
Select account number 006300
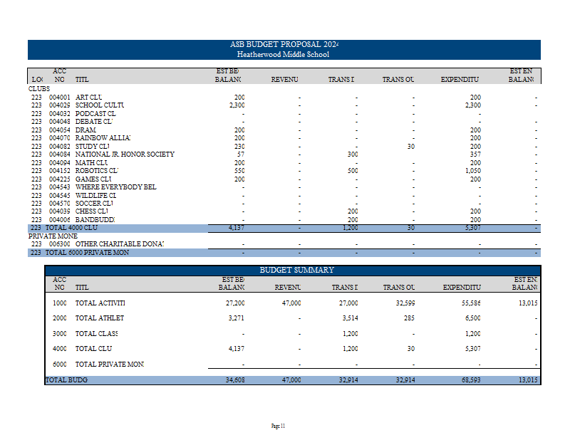(x=60, y=243)
